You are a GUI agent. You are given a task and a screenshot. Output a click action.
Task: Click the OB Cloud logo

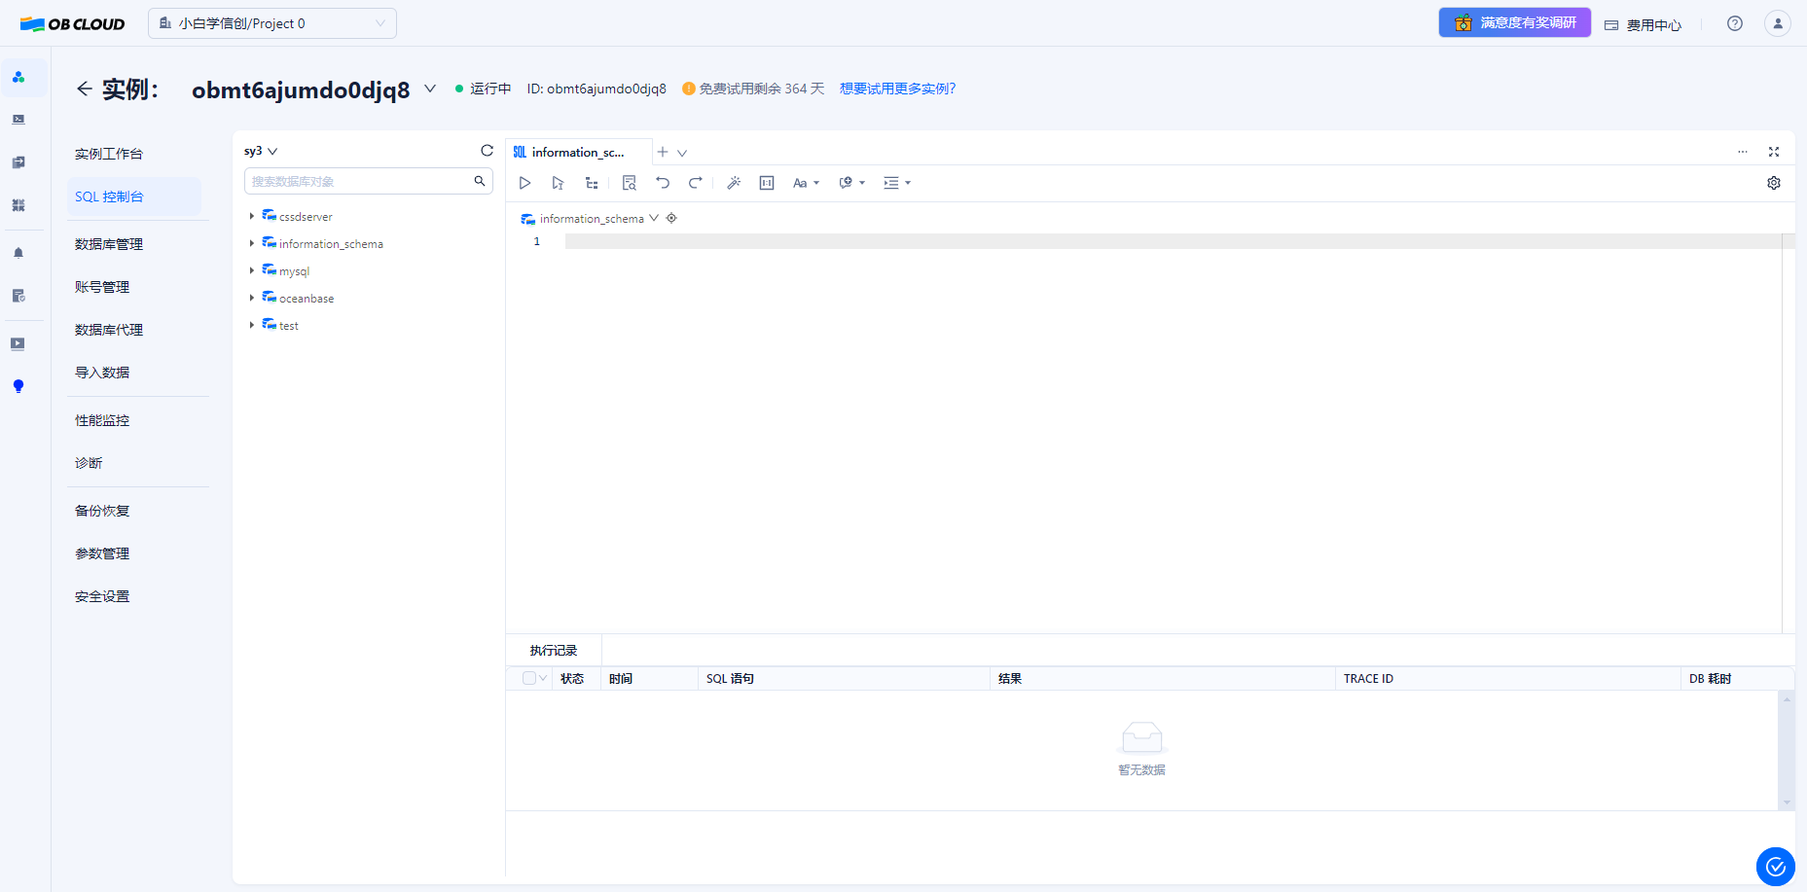tap(73, 23)
